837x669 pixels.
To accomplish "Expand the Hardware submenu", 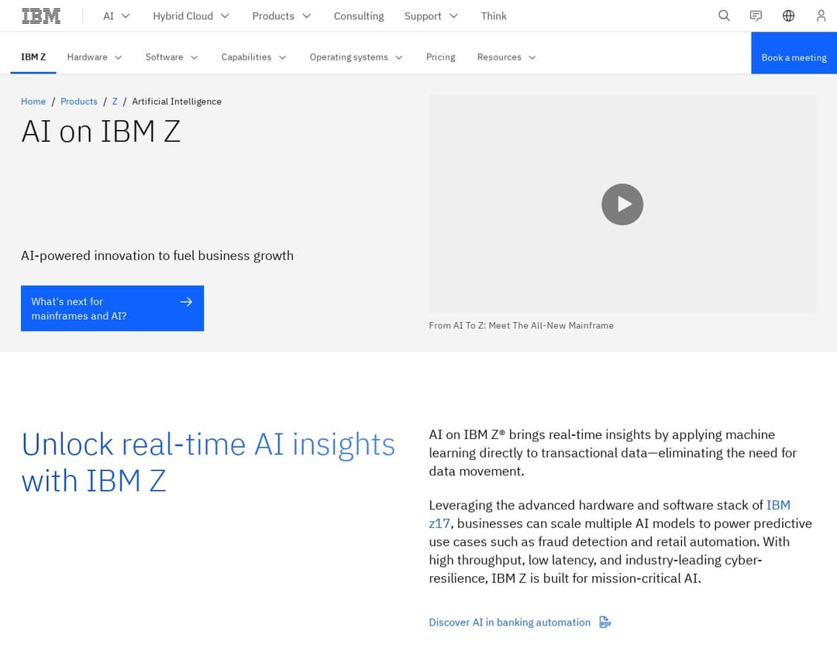I will coord(95,57).
